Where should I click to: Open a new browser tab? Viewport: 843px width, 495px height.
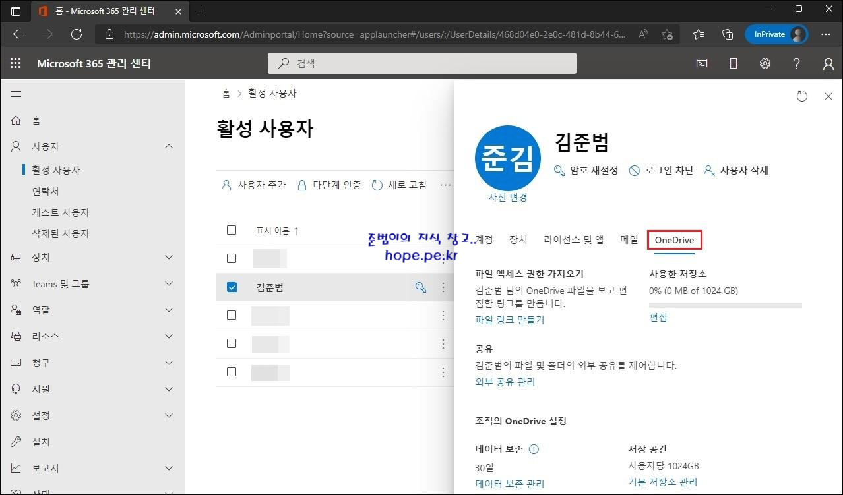click(201, 11)
